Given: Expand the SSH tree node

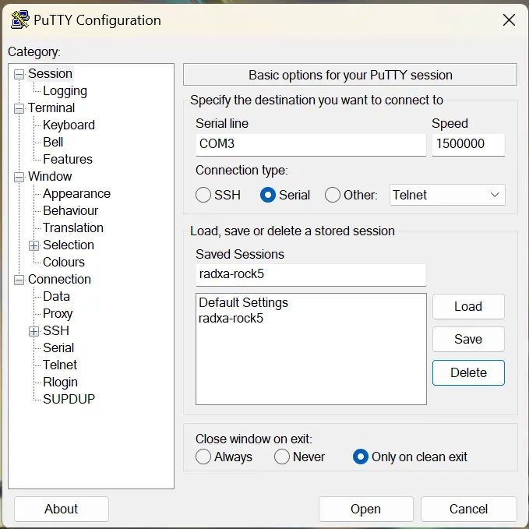Looking at the screenshot, I should point(34,331).
